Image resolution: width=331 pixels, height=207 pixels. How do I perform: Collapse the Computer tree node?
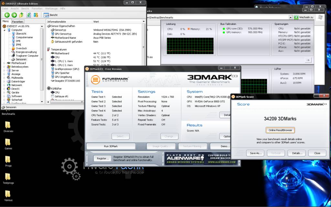click(x=5, y=30)
